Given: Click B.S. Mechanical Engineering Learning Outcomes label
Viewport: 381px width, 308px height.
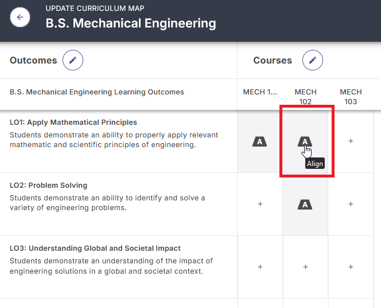Looking at the screenshot, I should click(97, 92).
